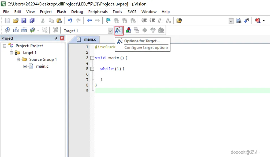Image resolution: width=270 pixels, height=157 pixels.
Task: Select Target 1 in project tree
Action: click(29, 53)
